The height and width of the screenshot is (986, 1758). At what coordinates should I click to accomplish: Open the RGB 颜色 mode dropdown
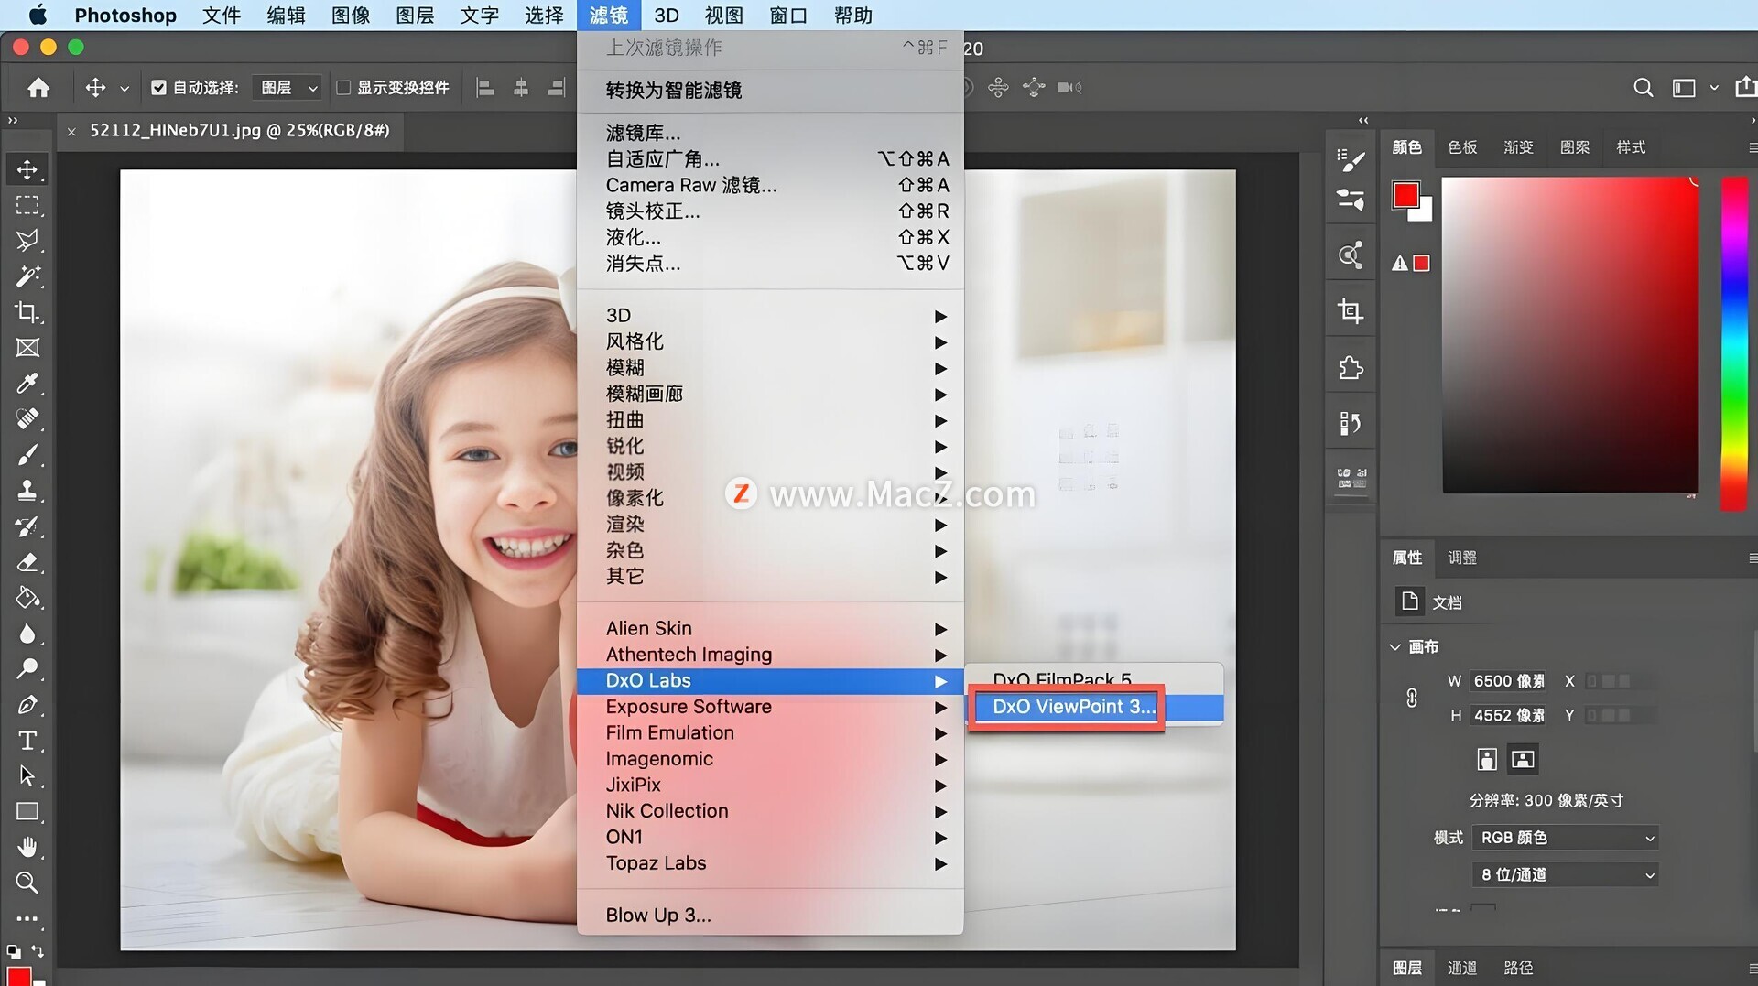1566,838
